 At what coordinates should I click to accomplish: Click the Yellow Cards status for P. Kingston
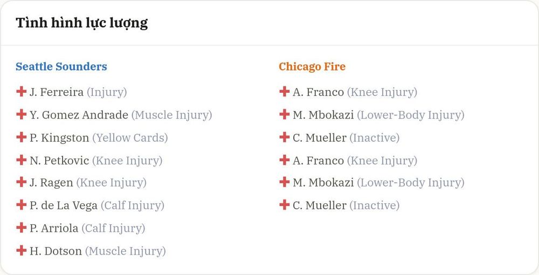130,137
